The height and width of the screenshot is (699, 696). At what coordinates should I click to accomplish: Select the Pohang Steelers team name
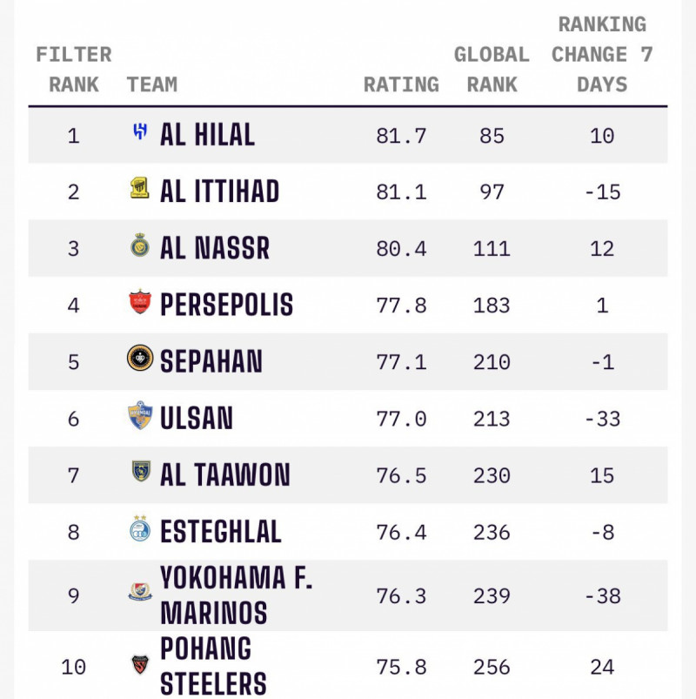[x=213, y=666]
